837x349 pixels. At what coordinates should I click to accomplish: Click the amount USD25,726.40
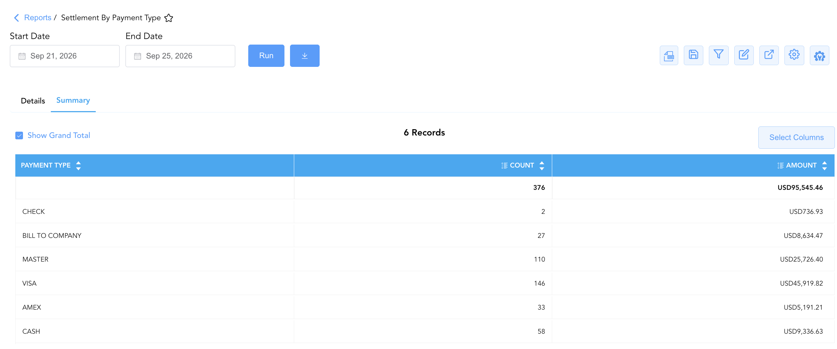click(801, 259)
